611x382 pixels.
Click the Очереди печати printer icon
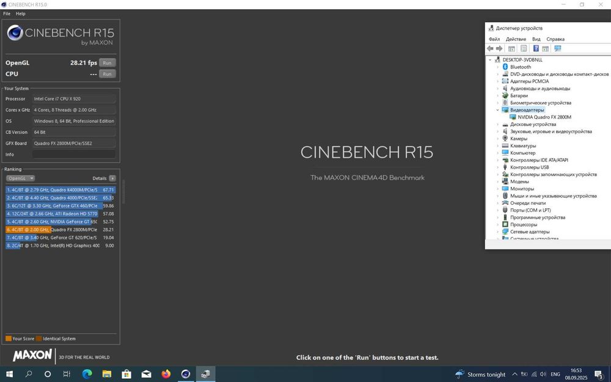[x=505, y=203]
